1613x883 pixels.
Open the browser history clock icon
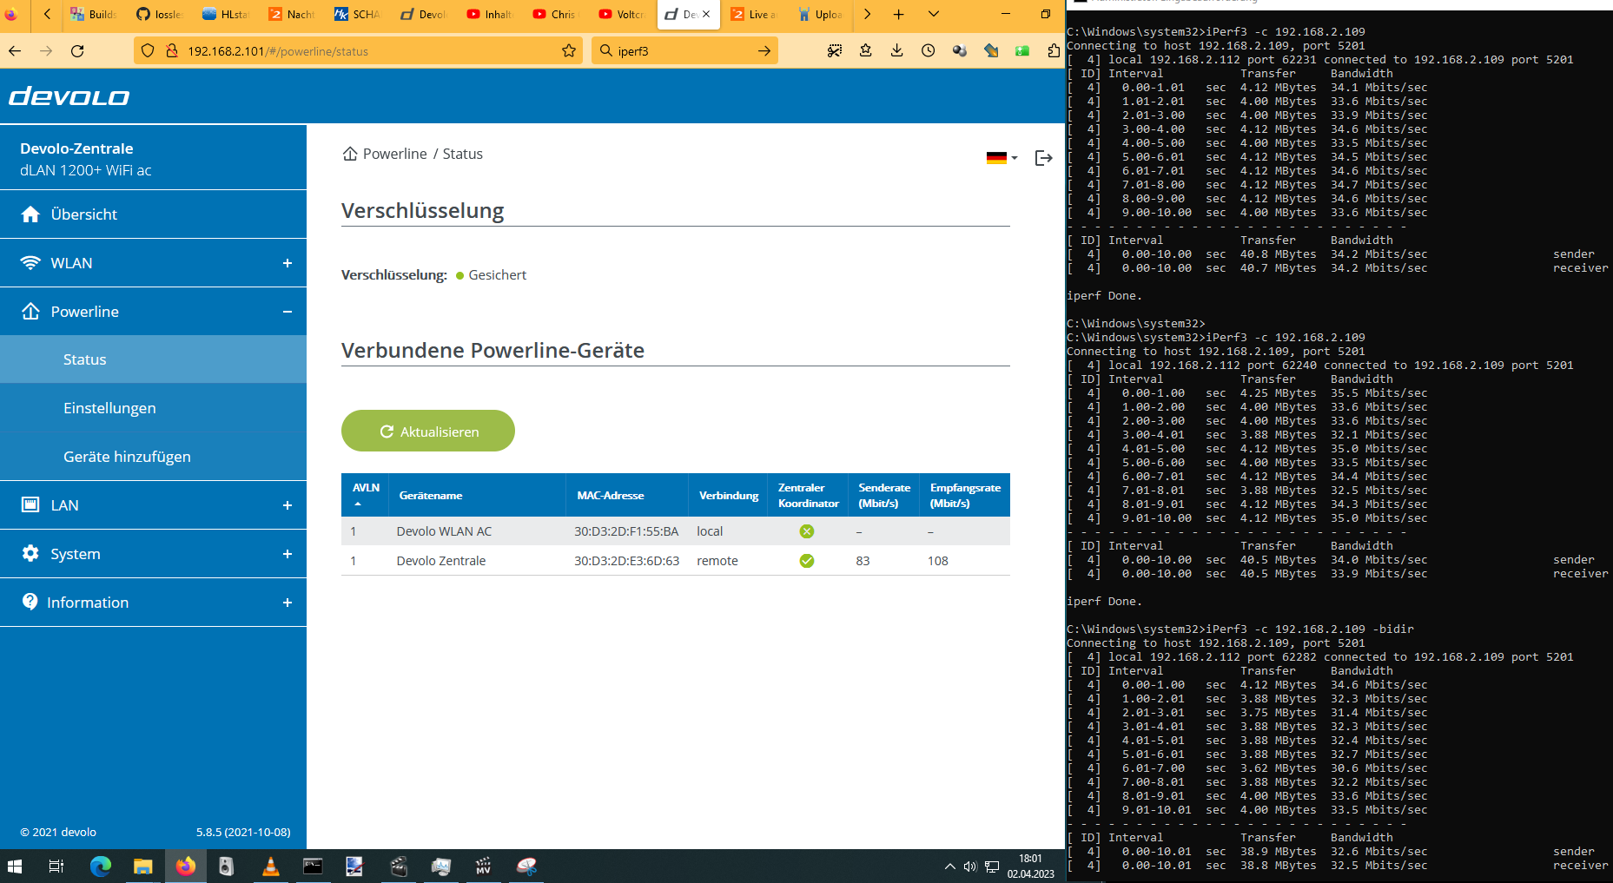[x=928, y=51]
